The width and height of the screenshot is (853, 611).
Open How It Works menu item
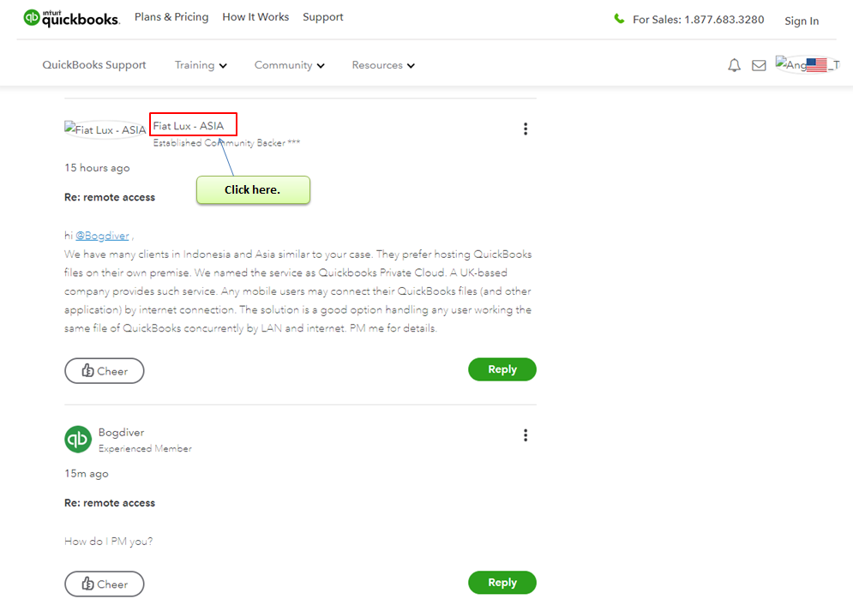coord(255,17)
